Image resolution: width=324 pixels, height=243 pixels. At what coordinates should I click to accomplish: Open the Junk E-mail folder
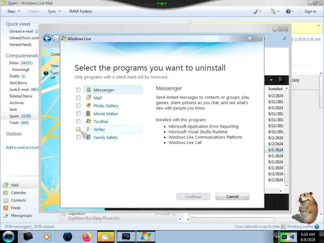[19, 90]
